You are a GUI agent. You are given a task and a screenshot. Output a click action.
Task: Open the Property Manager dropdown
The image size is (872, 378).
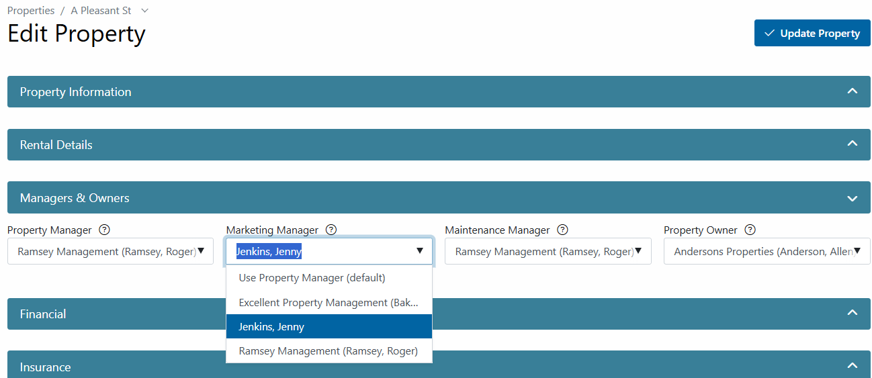tap(110, 251)
